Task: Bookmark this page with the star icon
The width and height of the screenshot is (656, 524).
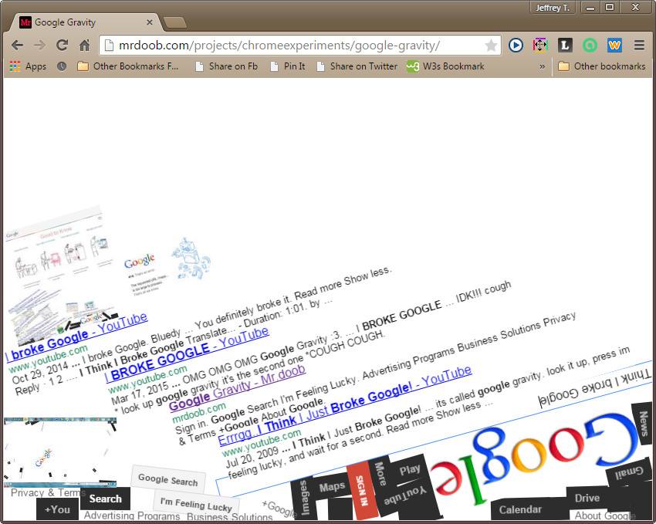Action: [x=491, y=46]
